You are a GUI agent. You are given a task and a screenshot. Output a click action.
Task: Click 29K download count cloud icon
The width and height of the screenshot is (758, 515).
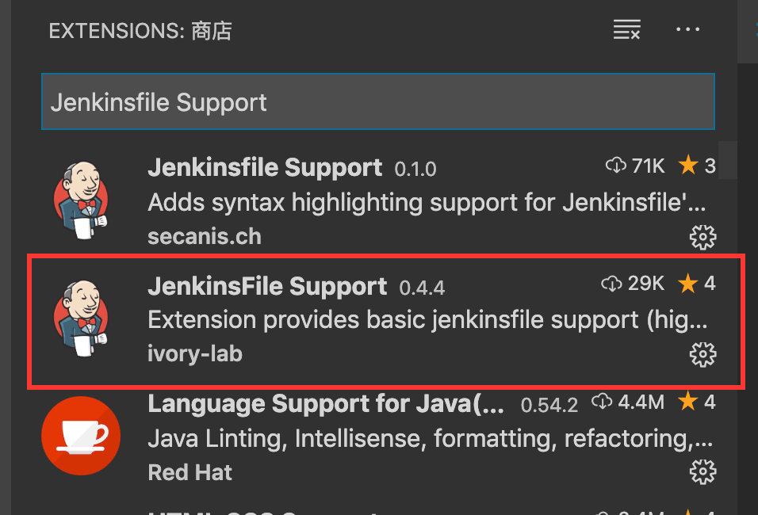point(611,284)
